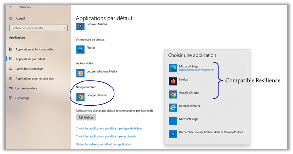The image size is (293, 154).
Task: Open Applications pour les sites web
Action: (x=35, y=78)
